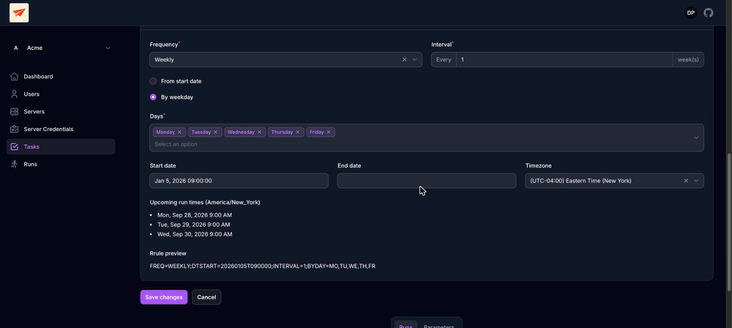Click the Cancel button
Screen dimensions: 732x328
206,297
